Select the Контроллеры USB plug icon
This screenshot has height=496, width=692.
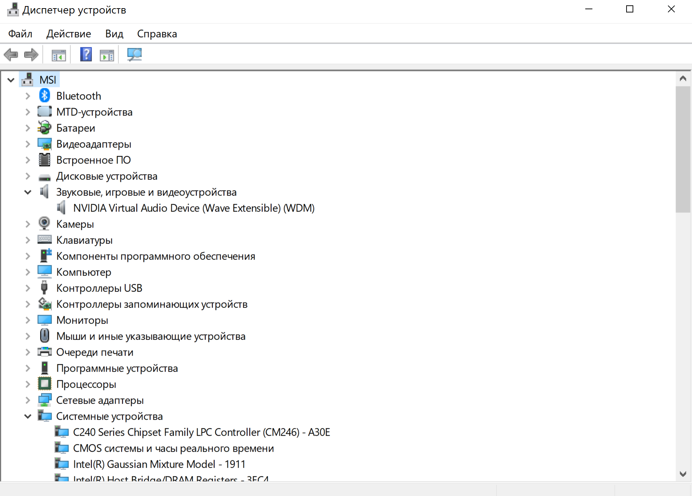coord(44,287)
